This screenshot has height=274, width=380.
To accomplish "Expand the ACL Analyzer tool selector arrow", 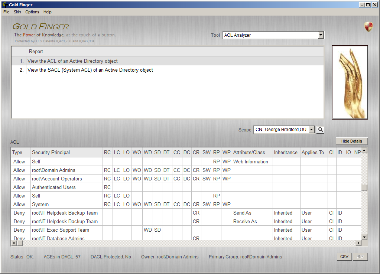I will (x=320, y=35).
